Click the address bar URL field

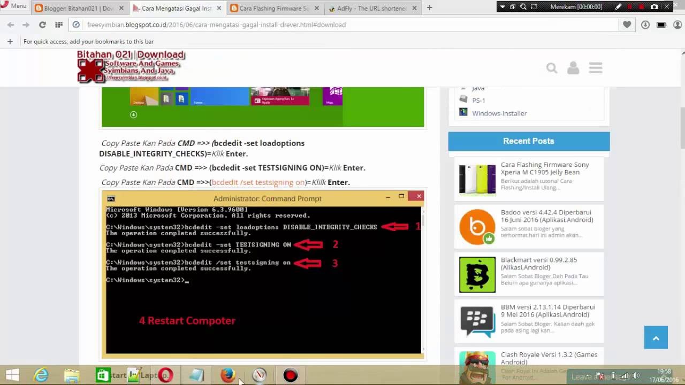tap(342, 25)
